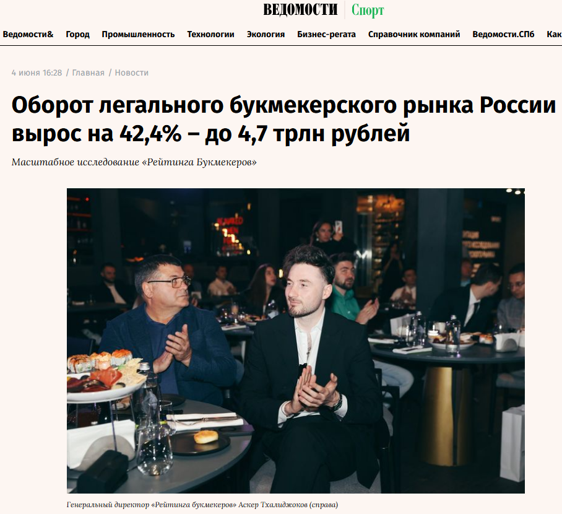Go to Ведомости.СПб section
This screenshot has height=514, width=562.
(x=503, y=35)
